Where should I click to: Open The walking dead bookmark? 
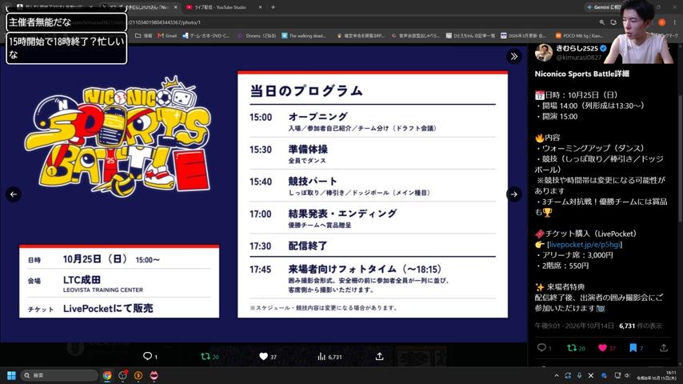coord(304,36)
